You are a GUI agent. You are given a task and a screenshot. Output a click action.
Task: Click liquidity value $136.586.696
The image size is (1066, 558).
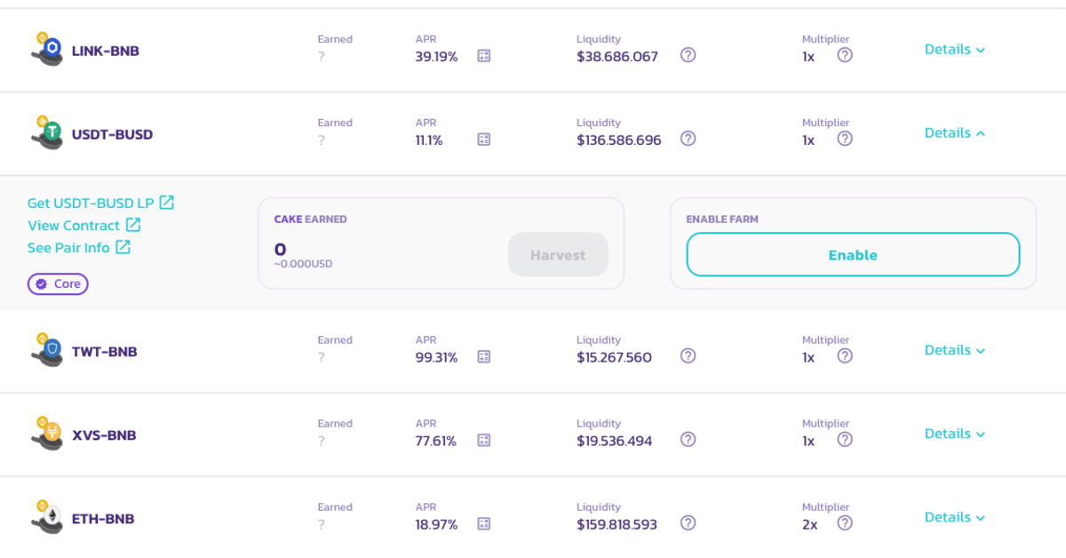(x=619, y=140)
